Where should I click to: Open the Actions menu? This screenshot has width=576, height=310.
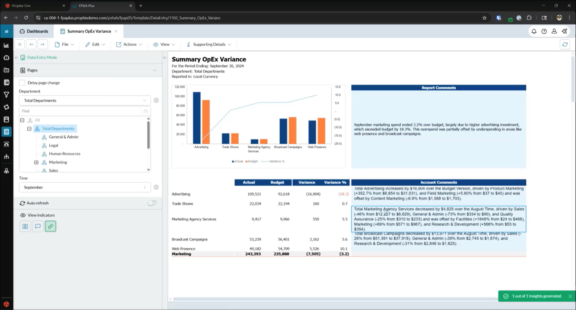[x=129, y=44]
